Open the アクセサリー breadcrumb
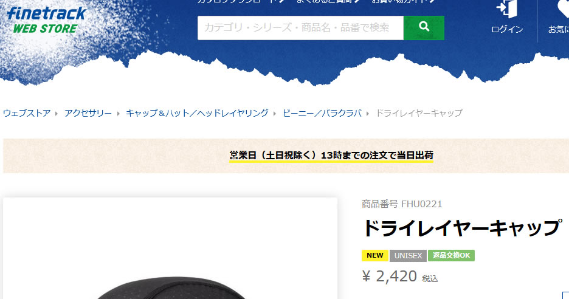 88,113
